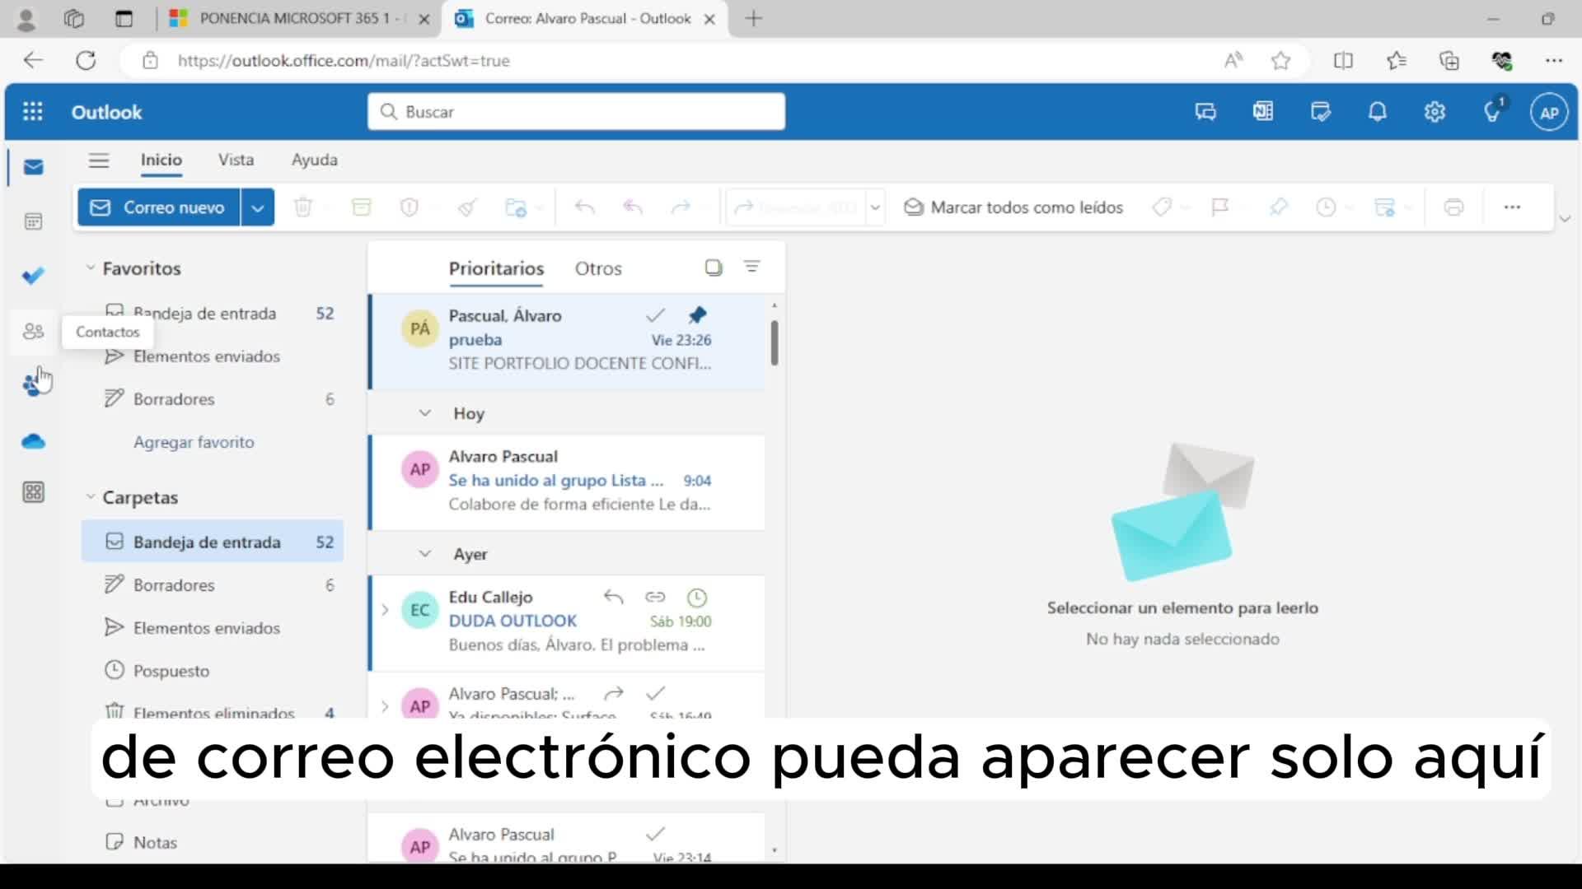Open the settings gear in Outlook header
Screen dimensions: 1582x889
pos(1435,112)
